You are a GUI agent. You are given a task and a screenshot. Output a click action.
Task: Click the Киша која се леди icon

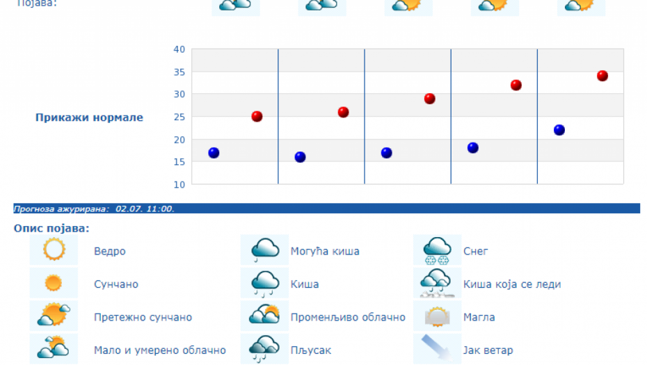pyautogui.click(x=437, y=283)
